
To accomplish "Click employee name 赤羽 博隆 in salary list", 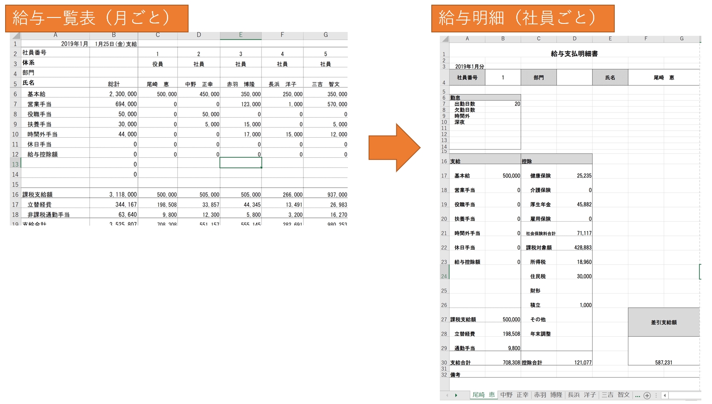I will tap(241, 84).
